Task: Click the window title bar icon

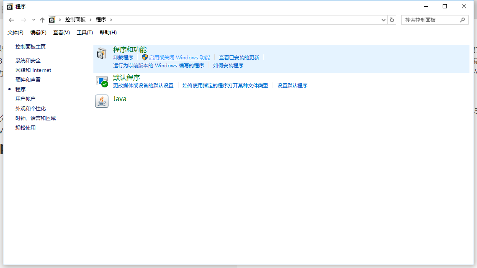Action: point(10,6)
